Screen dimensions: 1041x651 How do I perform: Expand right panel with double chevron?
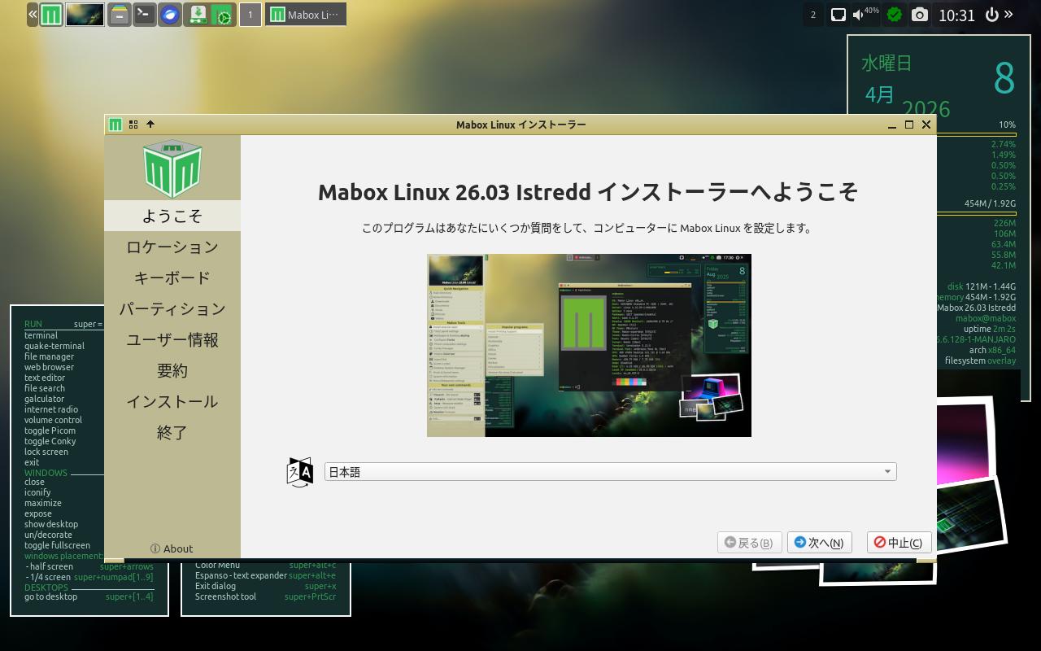point(1009,15)
